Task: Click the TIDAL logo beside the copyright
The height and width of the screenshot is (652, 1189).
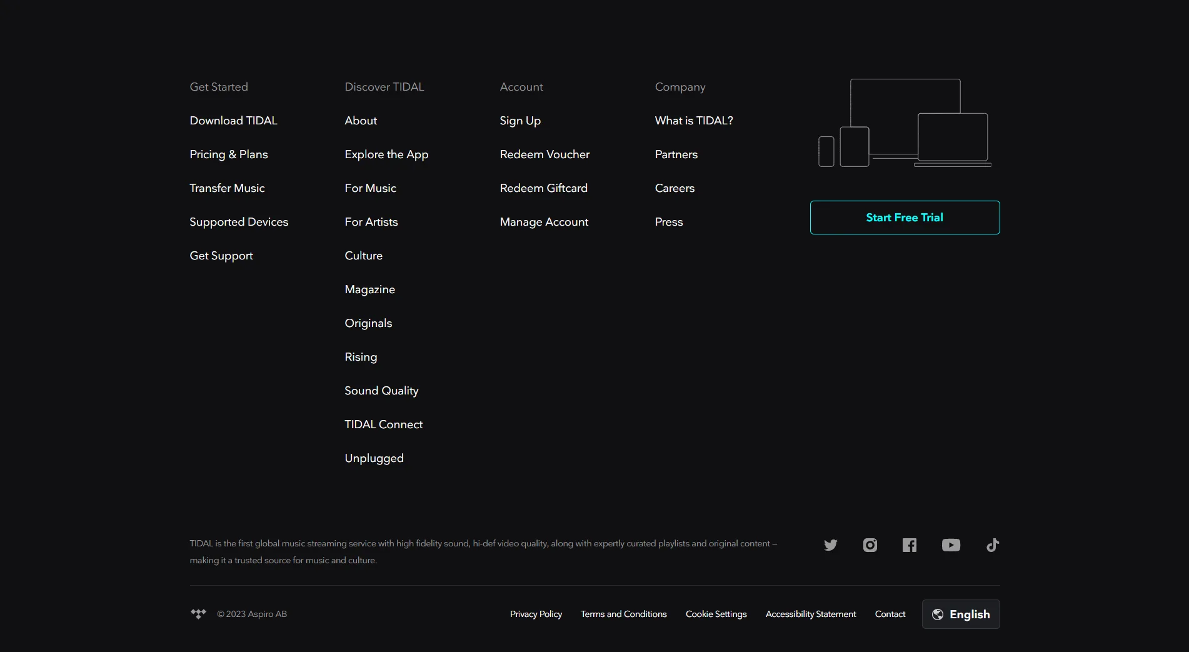Action: (x=198, y=614)
